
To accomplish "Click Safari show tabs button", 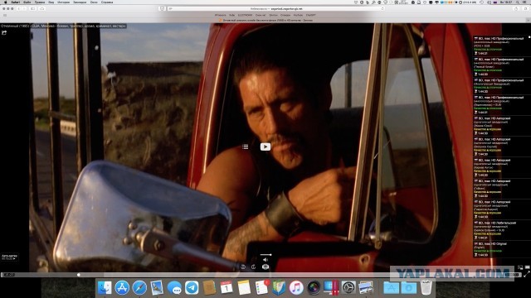I will [x=525, y=8].
